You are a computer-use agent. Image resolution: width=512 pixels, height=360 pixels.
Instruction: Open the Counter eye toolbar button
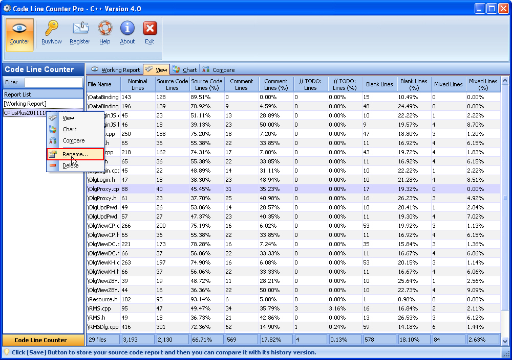[x=19, y=34]
